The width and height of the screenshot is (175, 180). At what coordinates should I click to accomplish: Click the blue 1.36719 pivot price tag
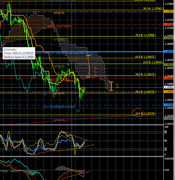click(x=169, y=52)
